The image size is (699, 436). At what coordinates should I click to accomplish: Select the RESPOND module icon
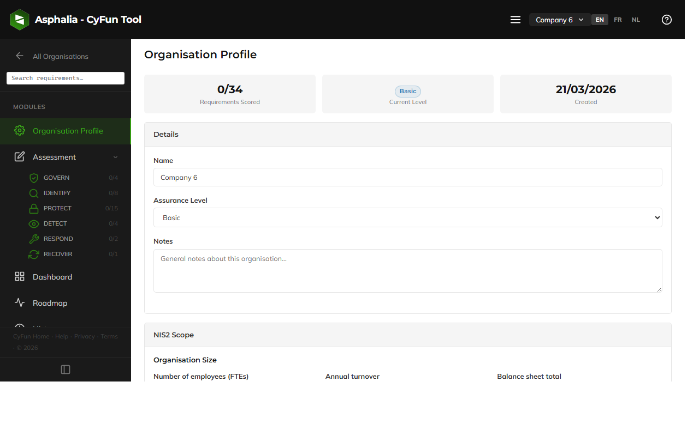coord(34,238)
